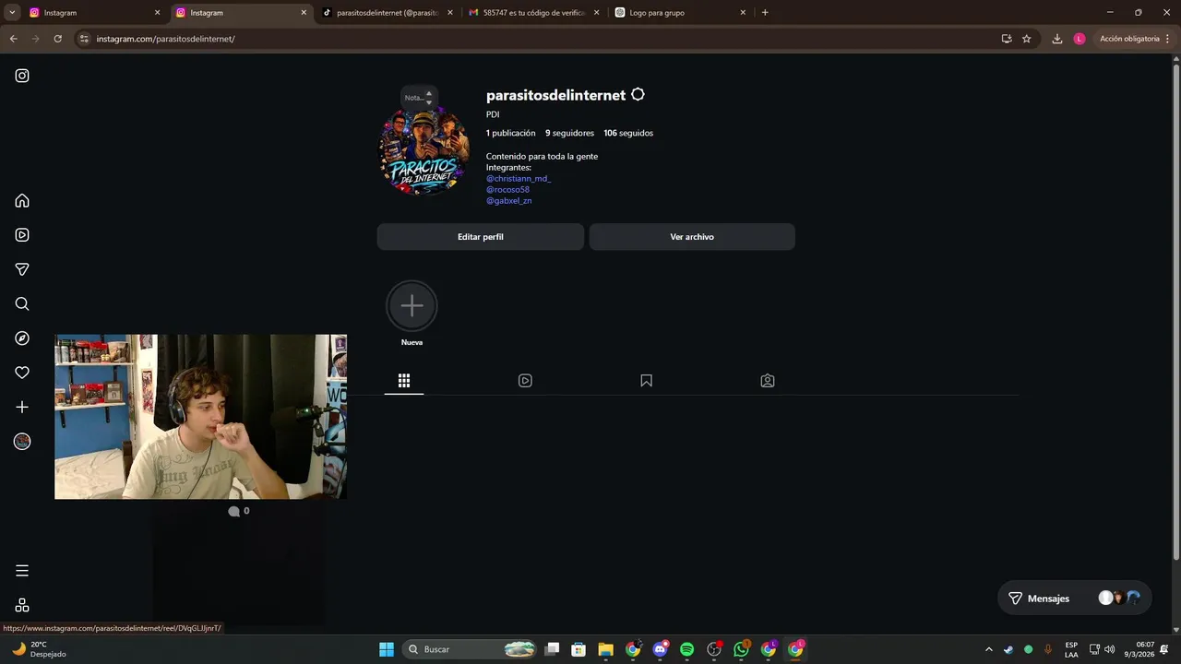
Task: Open File Explorer from the taskbar
Action: click(x=605, y=649)
